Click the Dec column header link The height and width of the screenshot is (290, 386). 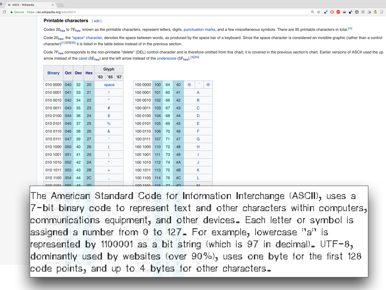78,73
